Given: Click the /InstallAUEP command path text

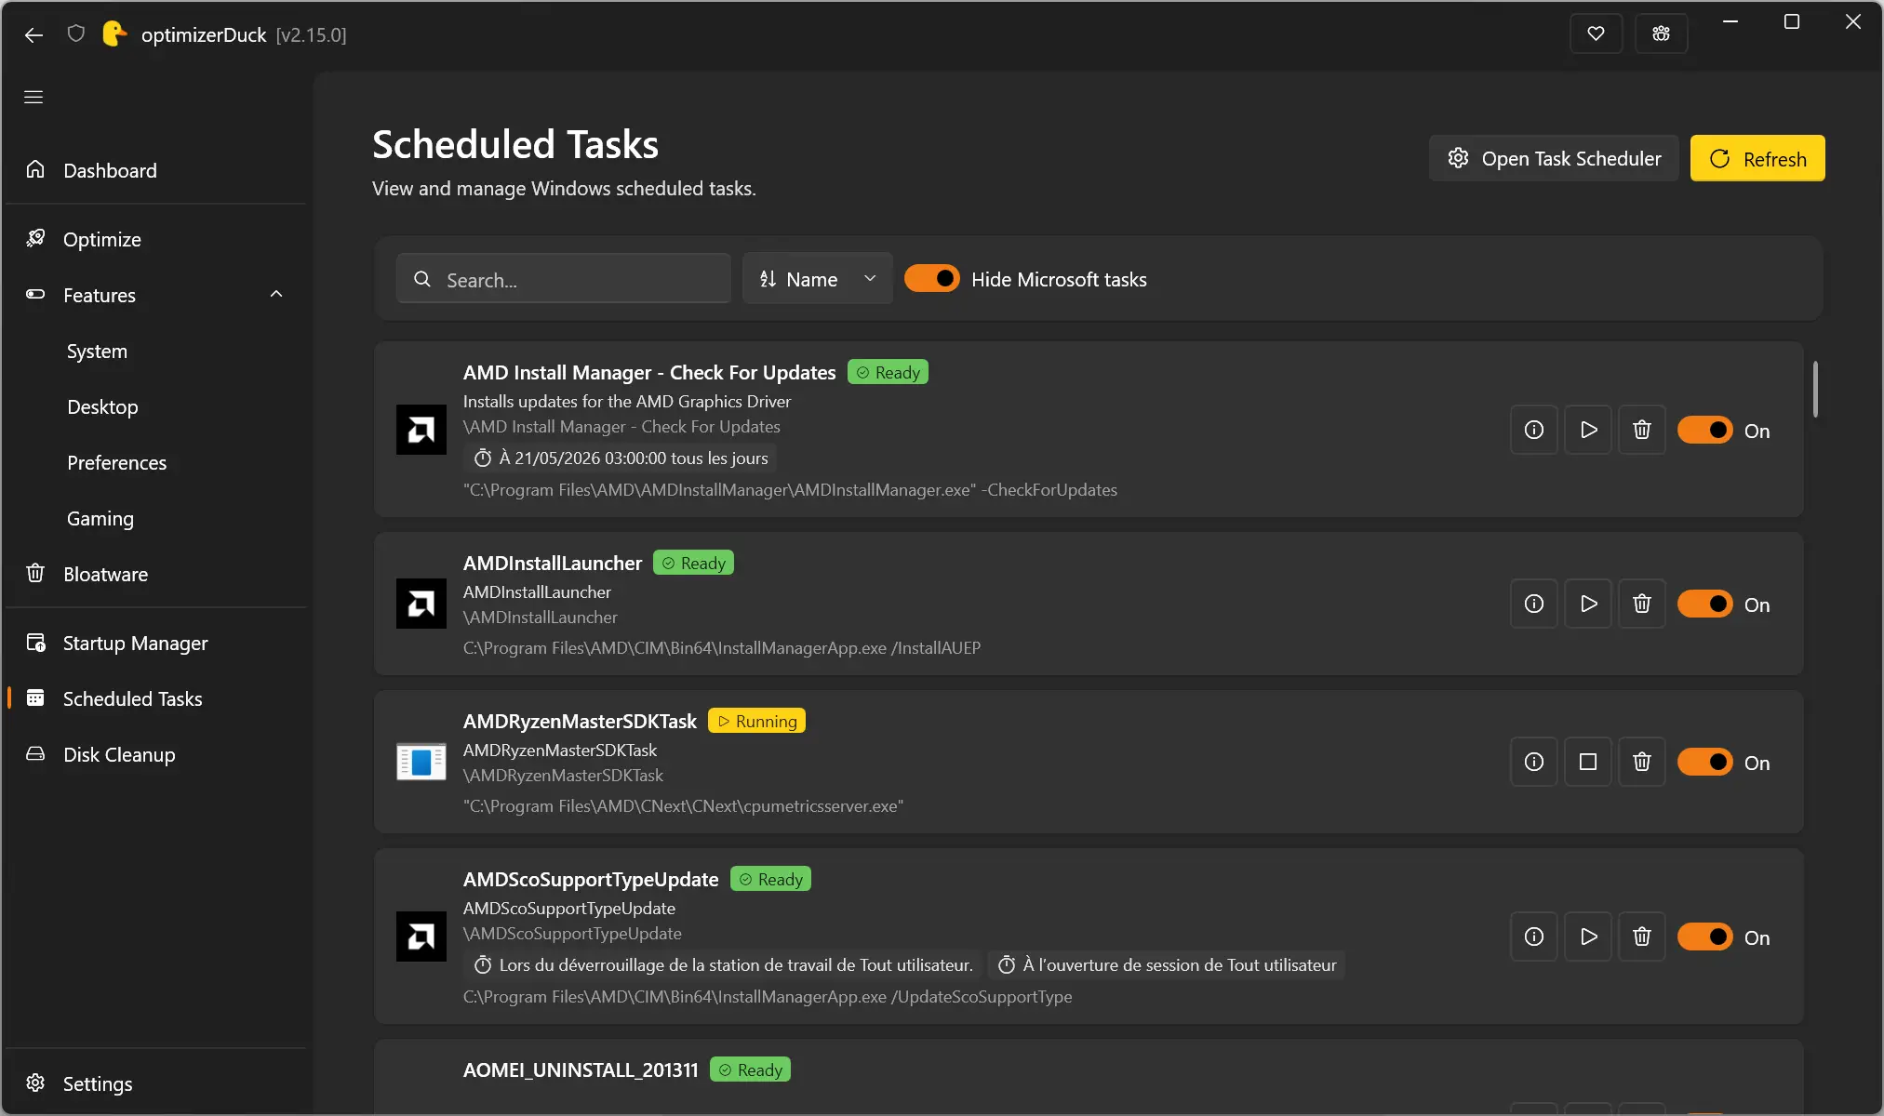Looking at the screenshot, I should 722,647.
